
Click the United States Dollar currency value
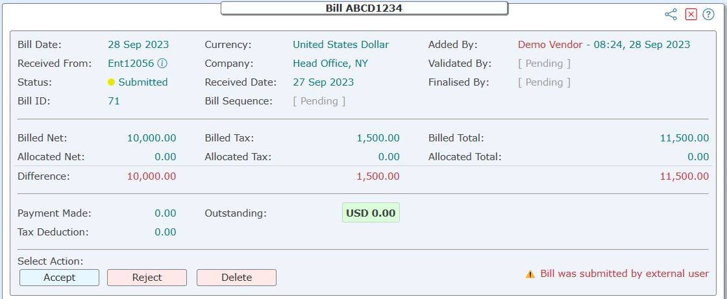click(341, 45)
